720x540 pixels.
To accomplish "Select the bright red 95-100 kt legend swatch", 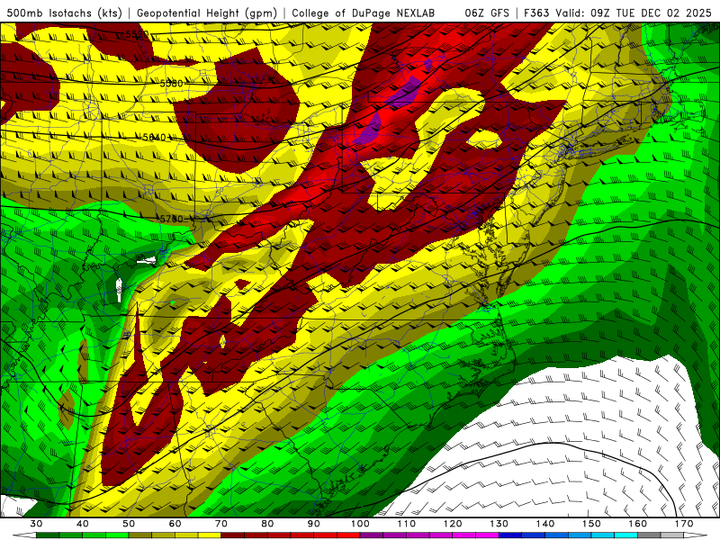I will 348,535.
